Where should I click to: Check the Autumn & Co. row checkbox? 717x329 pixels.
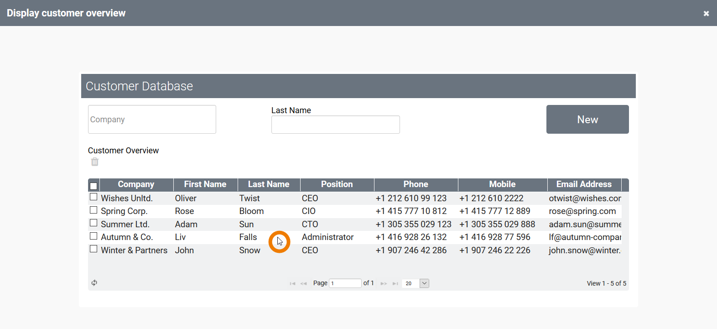coord(94,236)
